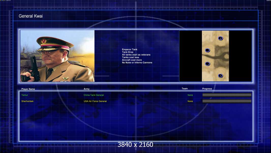Screen dimensions: 271x153
Task: Click the 'General Kwai' title text
Action: click(x=31, y=16)
